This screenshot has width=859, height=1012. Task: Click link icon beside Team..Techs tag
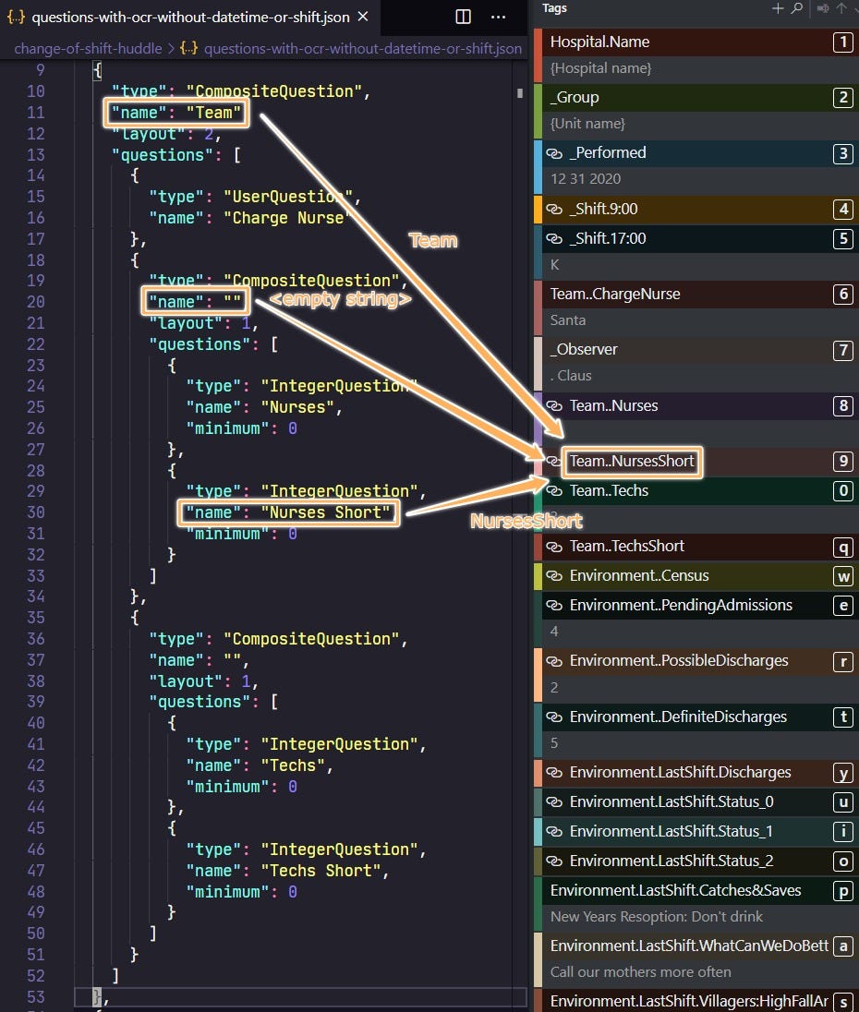click(554, 491)
